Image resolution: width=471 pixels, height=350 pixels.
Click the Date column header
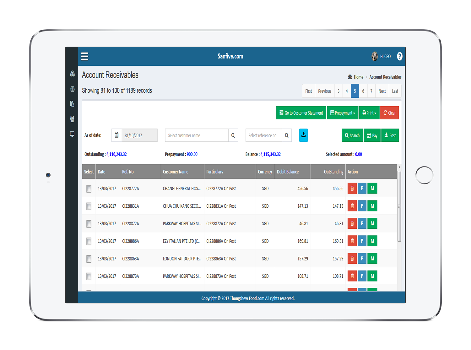click(x=108, y=172)
